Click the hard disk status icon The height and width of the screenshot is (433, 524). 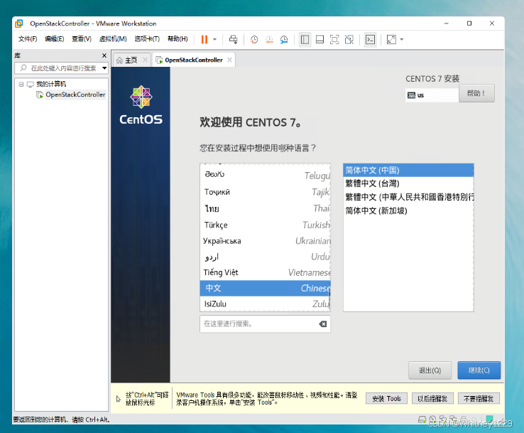point(422,419)
